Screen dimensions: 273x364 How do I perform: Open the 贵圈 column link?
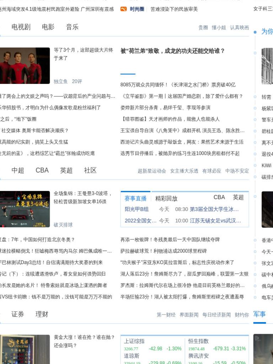coord(203,28)
